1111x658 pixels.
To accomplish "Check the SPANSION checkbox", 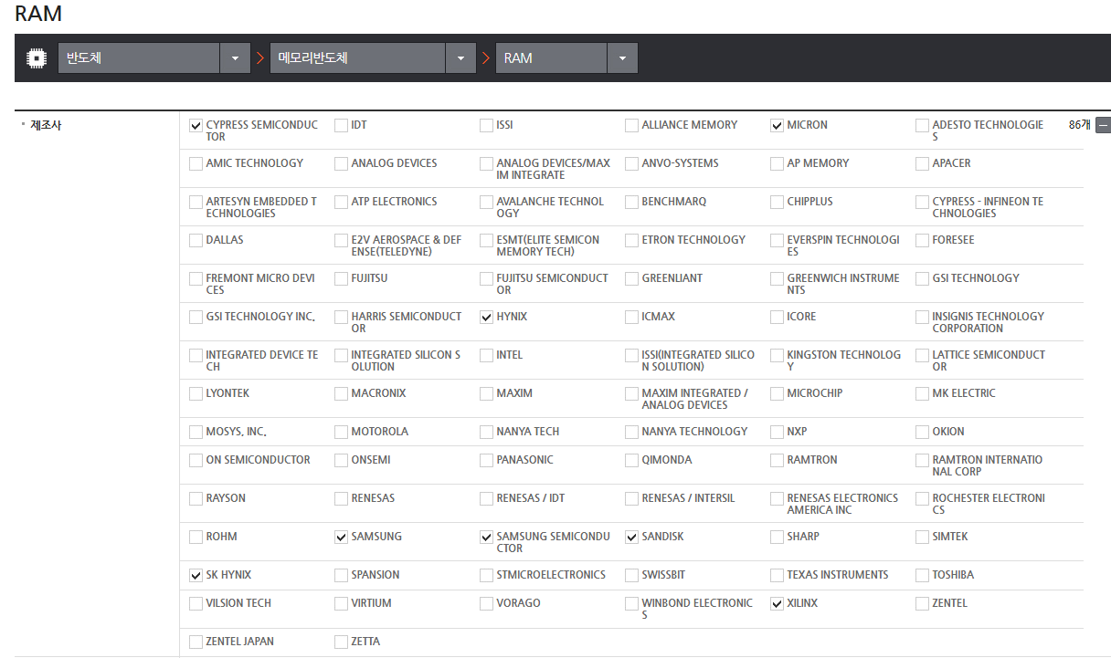I will coord(341,575).
